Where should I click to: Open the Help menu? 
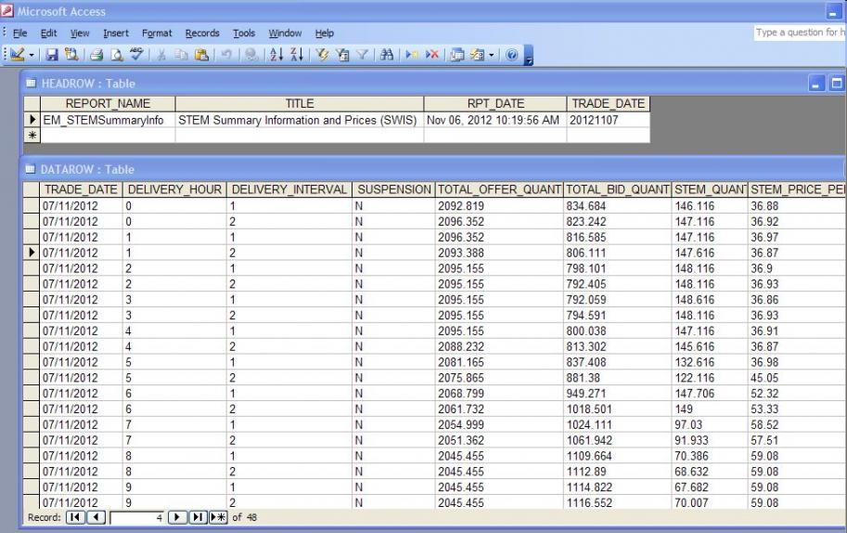click(325, 33)
